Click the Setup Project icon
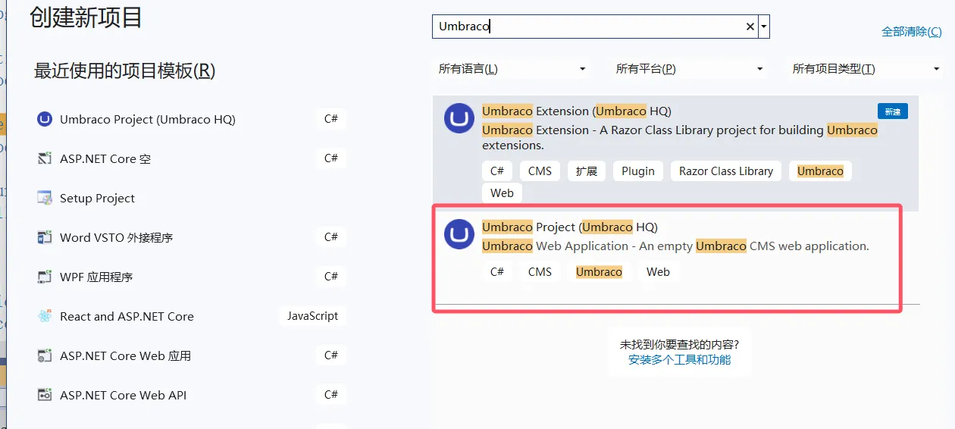 coord(45,198)
